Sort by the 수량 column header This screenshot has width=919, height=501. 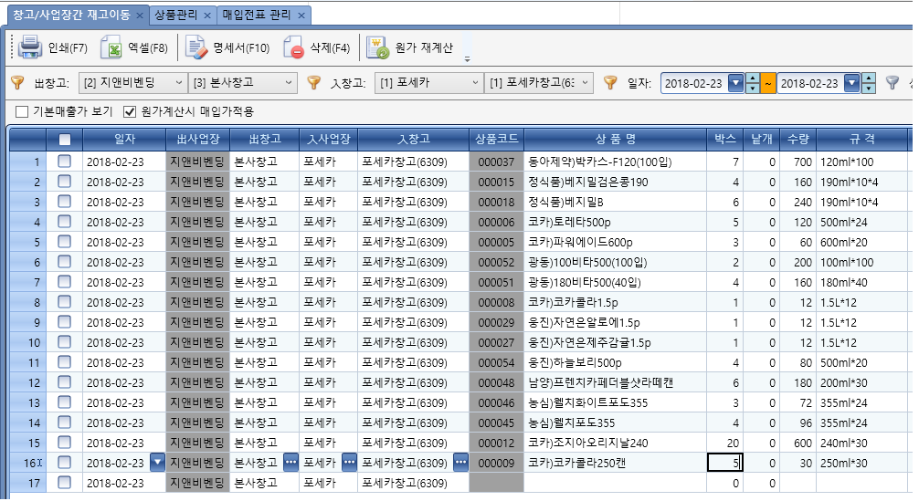click(x=798, y=140)
